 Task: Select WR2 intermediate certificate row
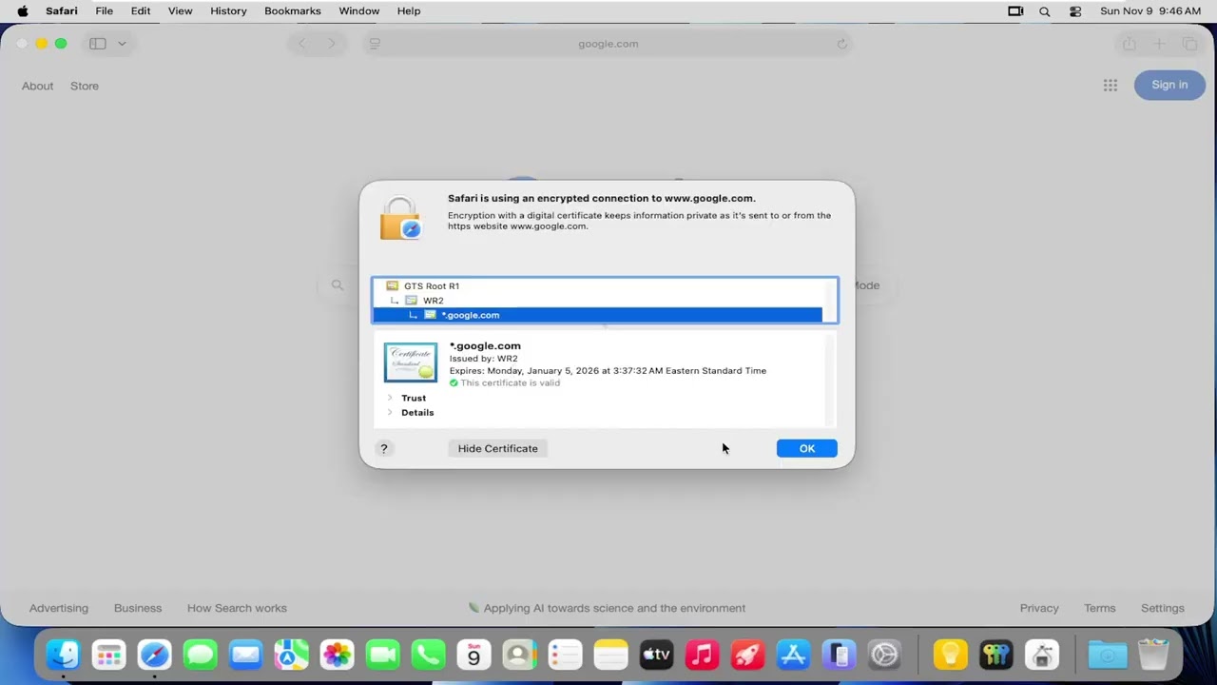click(597, 300)
